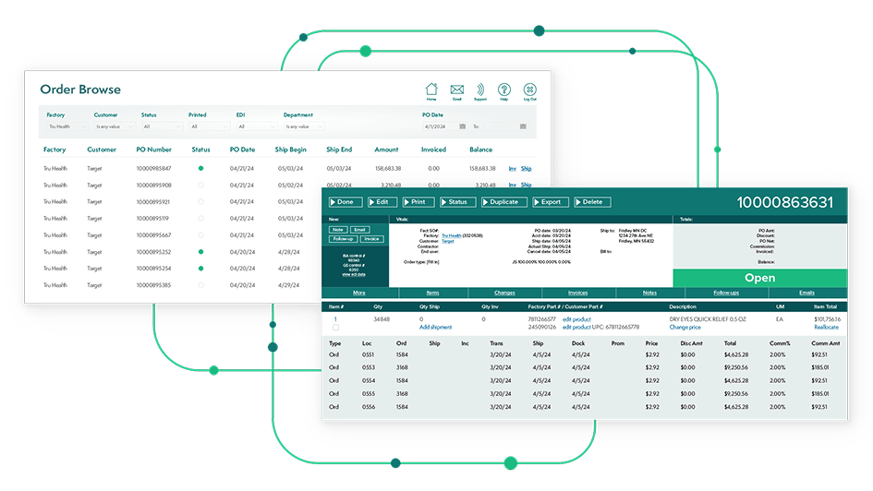This screenshot has width=873, height=491.
Task: Click the Add shipment link
Action: point(436,328)
